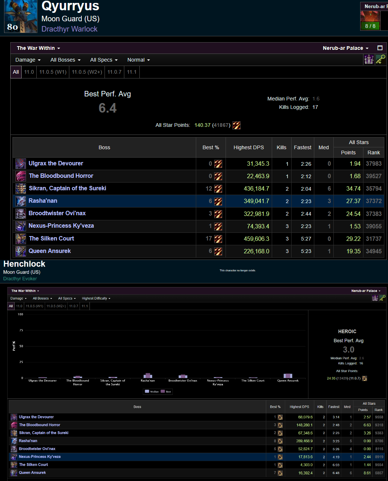
Task: Open Nerub-ar Palace dropdown in Henchlock panel
Action: pos(366,291)
